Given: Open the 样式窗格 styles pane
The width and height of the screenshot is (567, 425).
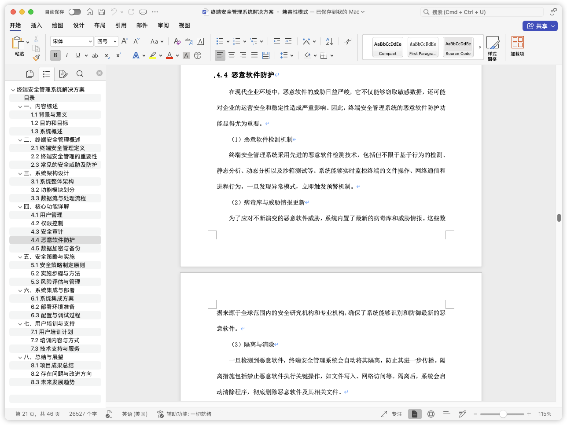Looking at the screenshot, I should (x=493, y=48).
